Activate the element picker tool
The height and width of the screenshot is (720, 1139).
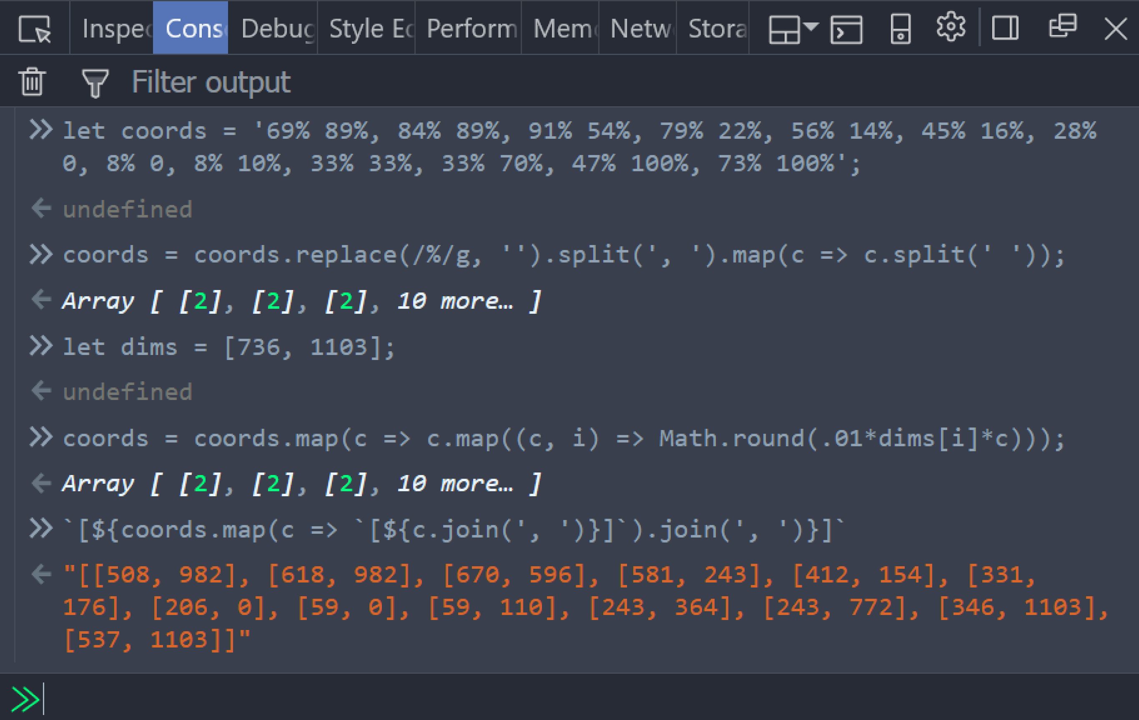[x=35, y=28]
